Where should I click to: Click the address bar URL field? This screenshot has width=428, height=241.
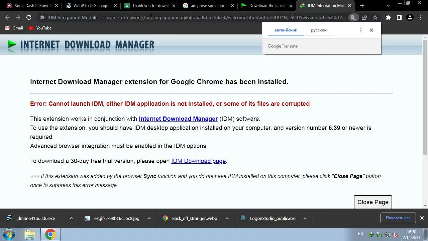click(x=224, y=17)
